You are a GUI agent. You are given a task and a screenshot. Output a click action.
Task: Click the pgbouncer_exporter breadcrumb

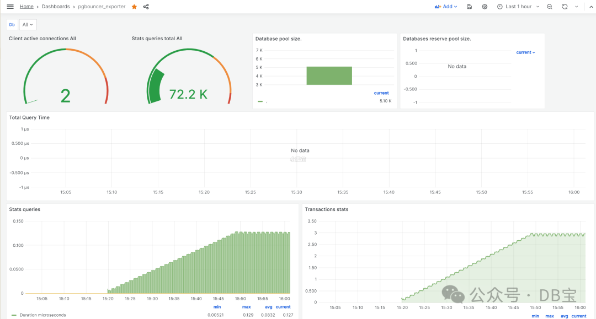pyautogui.click(x=102, y=7)
